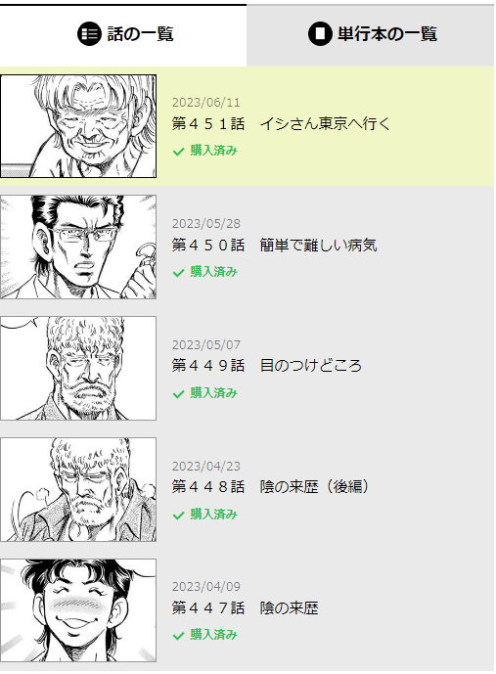Open the thumbnail for episode 448
This screenshot has width=496, height=674.
[78, 489]
